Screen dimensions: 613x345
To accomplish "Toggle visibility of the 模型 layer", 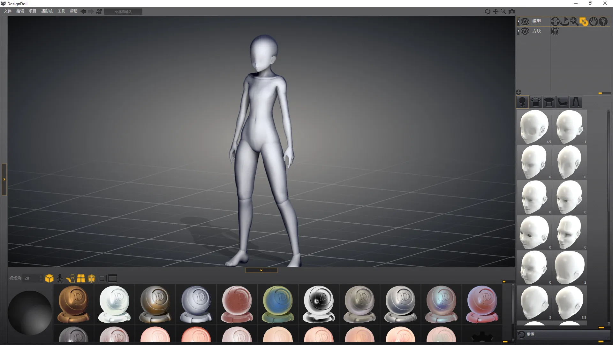I will (x=525, y=21).
